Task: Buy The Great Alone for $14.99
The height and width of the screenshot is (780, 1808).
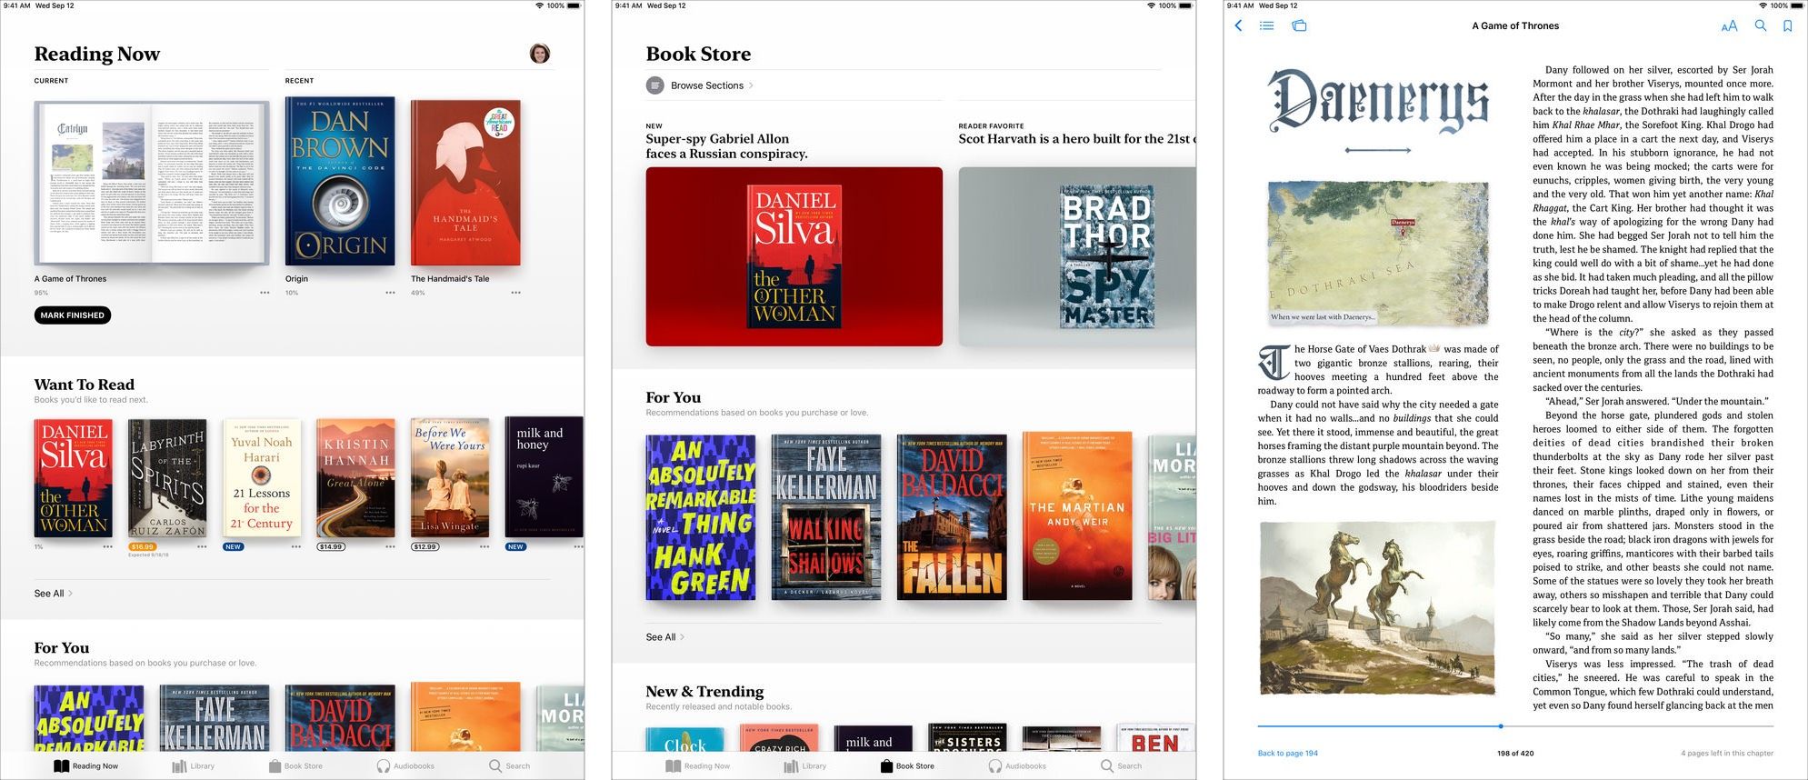Action: (x=331, y=547)
